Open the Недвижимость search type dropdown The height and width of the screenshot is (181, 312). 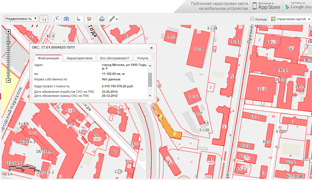coord(21,19)
